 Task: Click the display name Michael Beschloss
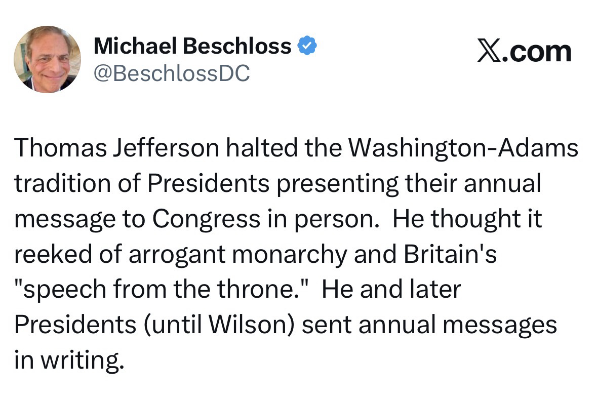tap(192, 47)
